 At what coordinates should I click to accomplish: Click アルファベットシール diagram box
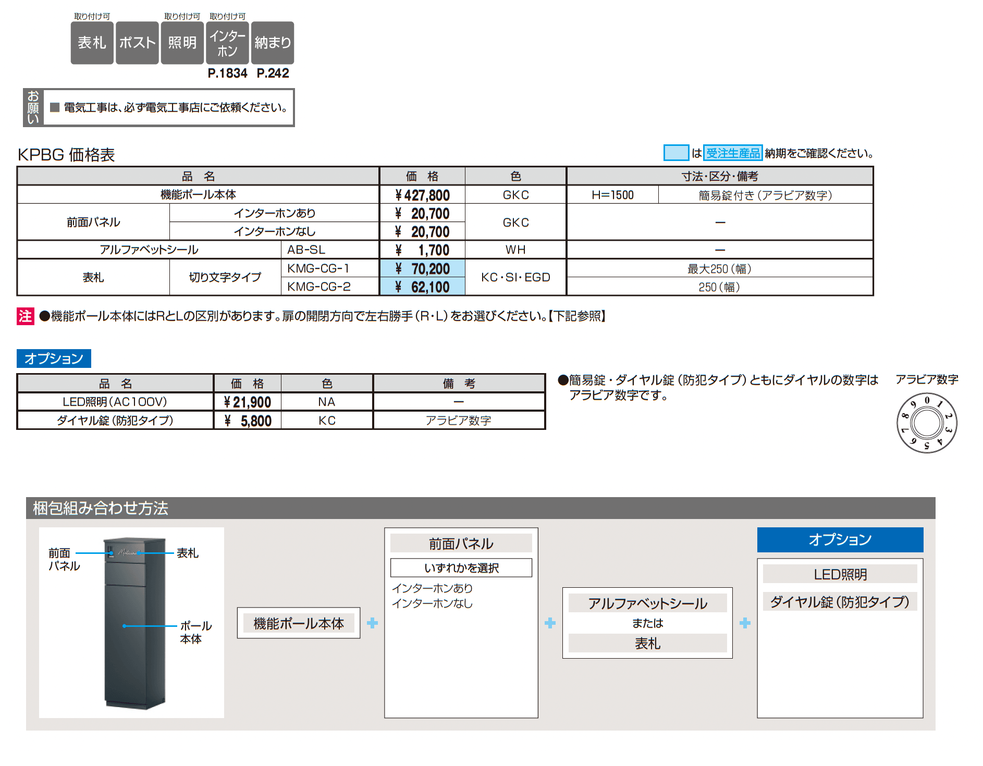pyautogui.click(x=647, y=603)
